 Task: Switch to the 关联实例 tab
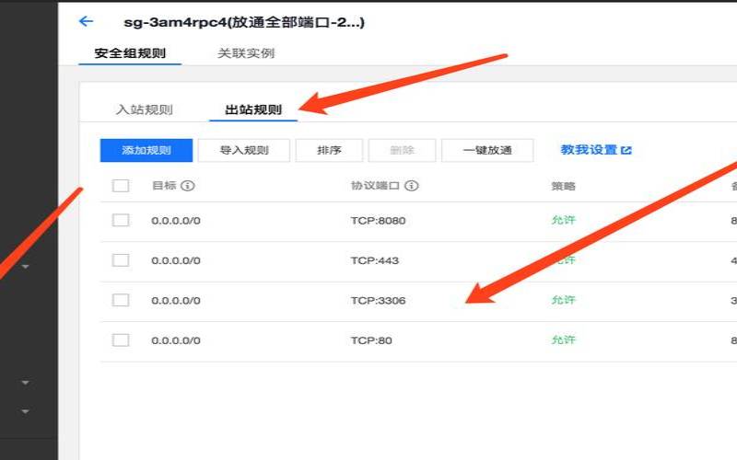(246, 53)
